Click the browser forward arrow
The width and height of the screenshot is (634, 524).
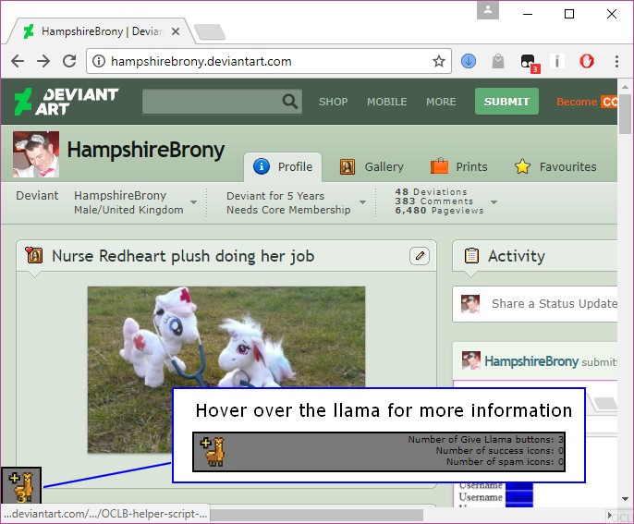pyautogui.click(x=43, y=61)
